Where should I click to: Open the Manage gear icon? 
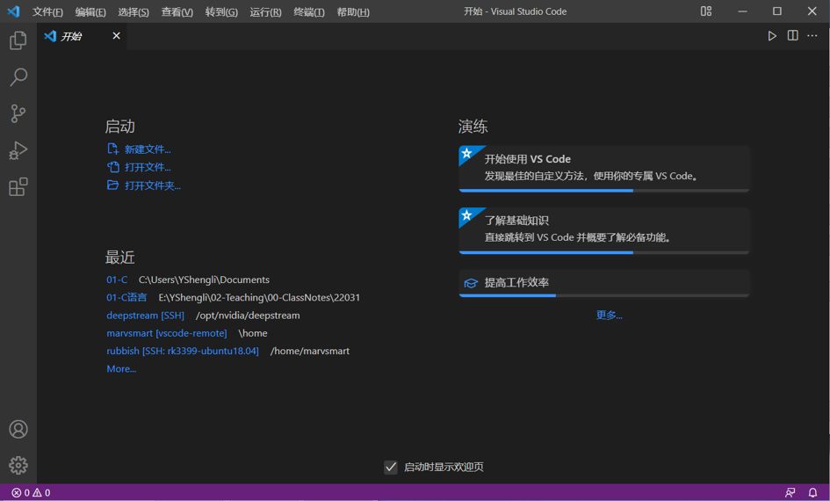[x=18, y=466]
